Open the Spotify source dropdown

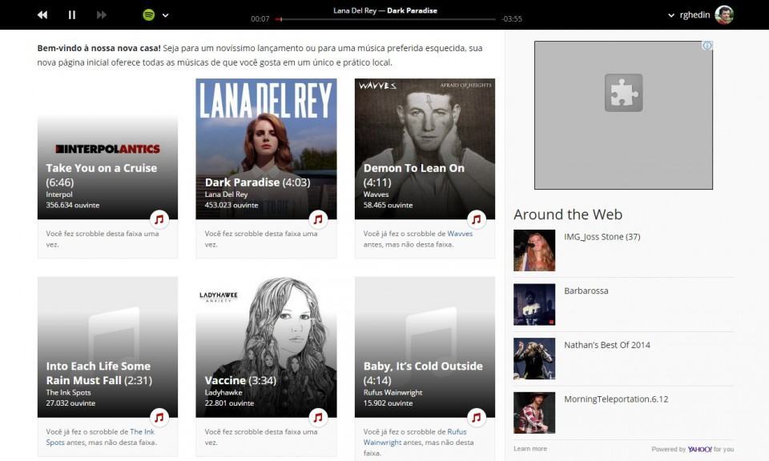[164, 14]
